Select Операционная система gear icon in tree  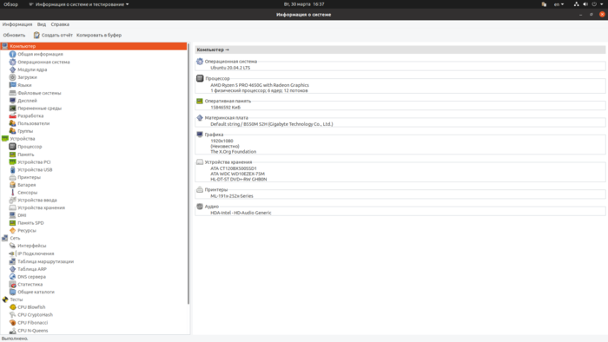[x=12, y=62]
